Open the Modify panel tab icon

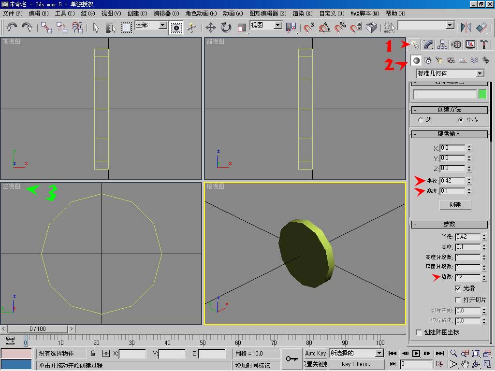[428, 44]
